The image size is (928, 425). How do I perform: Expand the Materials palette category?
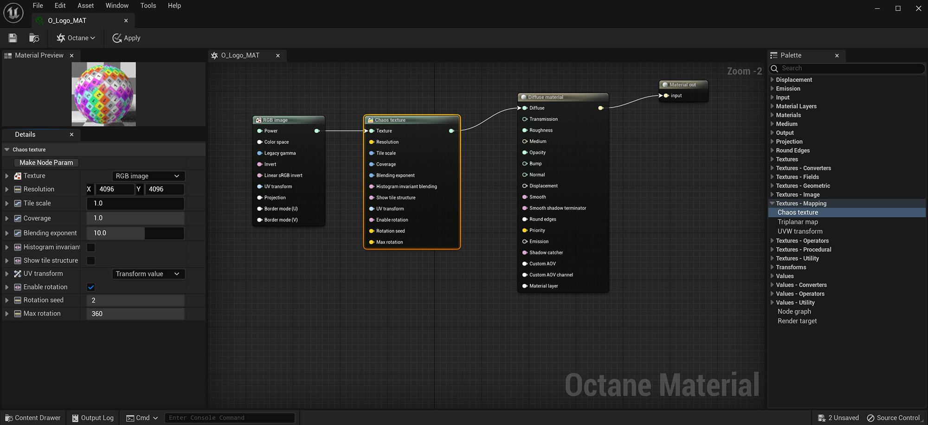(x=773, y=115)
